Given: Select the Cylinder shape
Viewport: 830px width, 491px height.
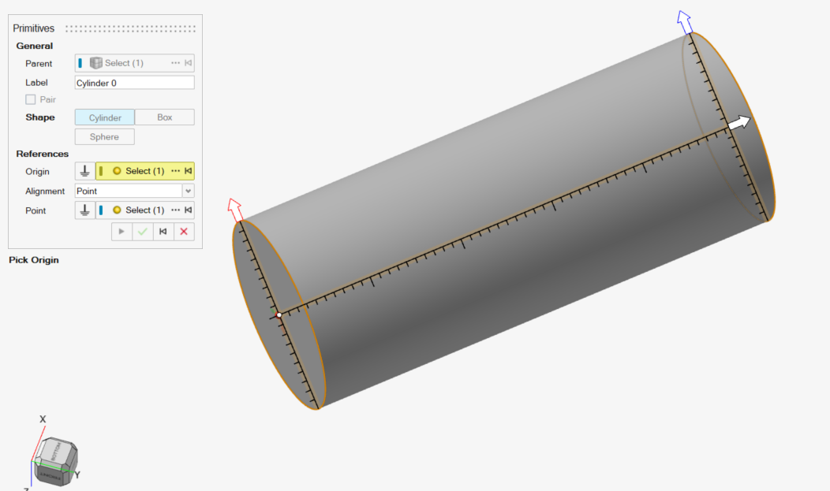Looking at the screenshot, I should tap(105, 117).
